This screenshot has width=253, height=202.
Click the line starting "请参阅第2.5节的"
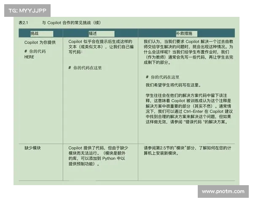(x=188, y=148)
